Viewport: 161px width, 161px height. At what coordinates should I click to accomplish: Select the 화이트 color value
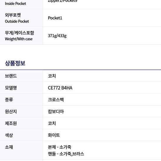point(54,135)
